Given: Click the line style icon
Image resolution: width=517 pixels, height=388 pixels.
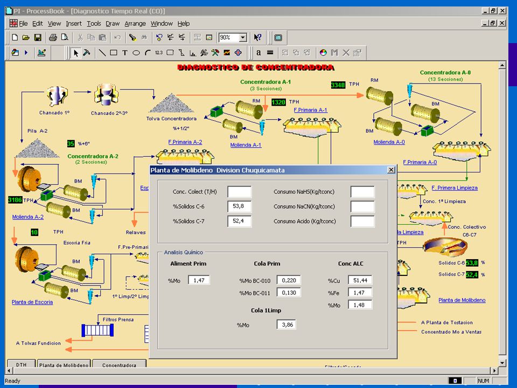Looking at the screenshot, I should point(270,53).
